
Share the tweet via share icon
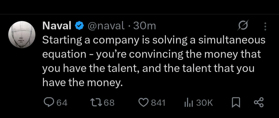[x=259, y=103]
